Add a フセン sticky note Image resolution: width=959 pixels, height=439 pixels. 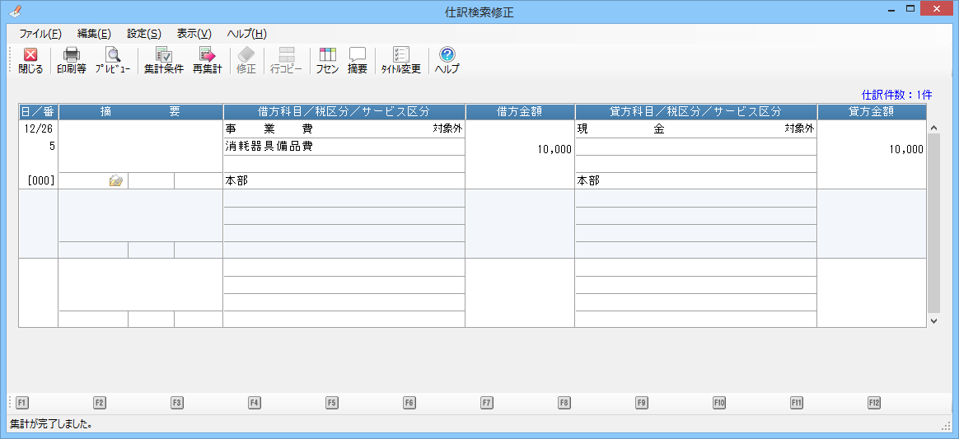[327, 60]
